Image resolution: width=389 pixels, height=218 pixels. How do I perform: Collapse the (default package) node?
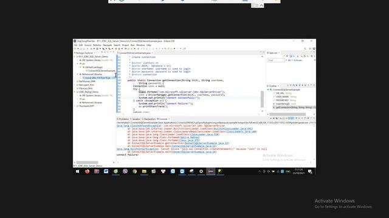(80, 67)
